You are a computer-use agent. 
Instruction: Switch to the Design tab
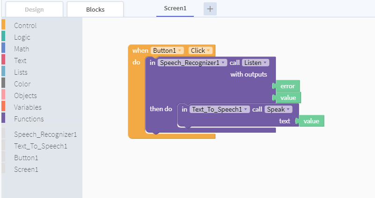coord(34,9)
